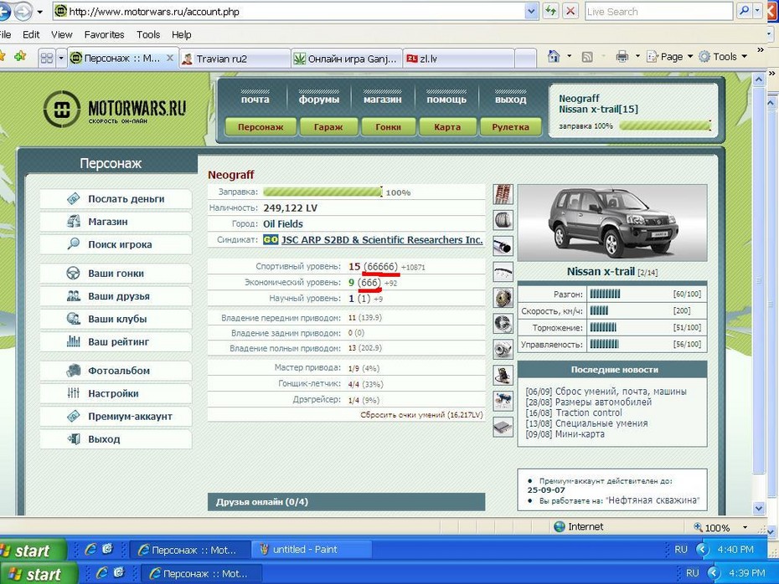Click the Live Search magnifier button
This screenshot has height=584, width=779.
[x=743, y=11]
